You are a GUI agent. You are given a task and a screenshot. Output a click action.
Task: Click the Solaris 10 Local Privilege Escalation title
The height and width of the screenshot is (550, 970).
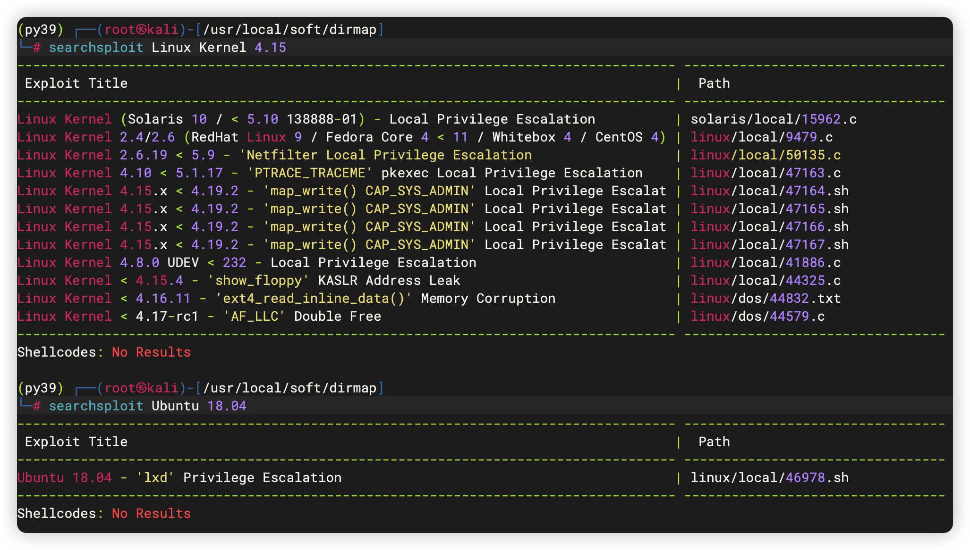point(306,119)
